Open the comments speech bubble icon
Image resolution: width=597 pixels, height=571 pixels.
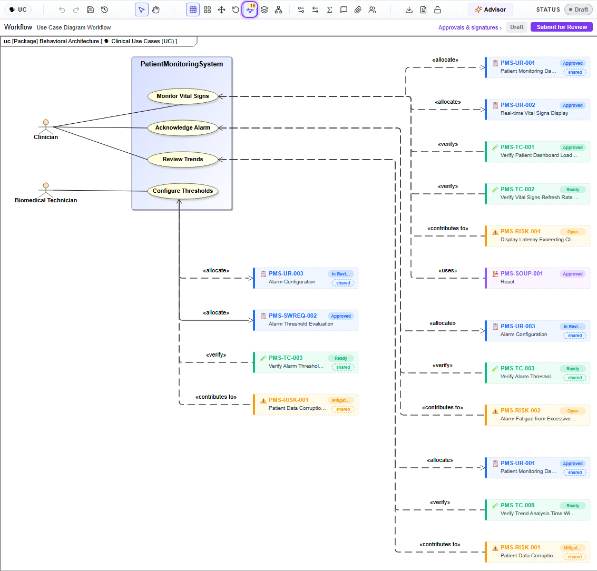344,10
